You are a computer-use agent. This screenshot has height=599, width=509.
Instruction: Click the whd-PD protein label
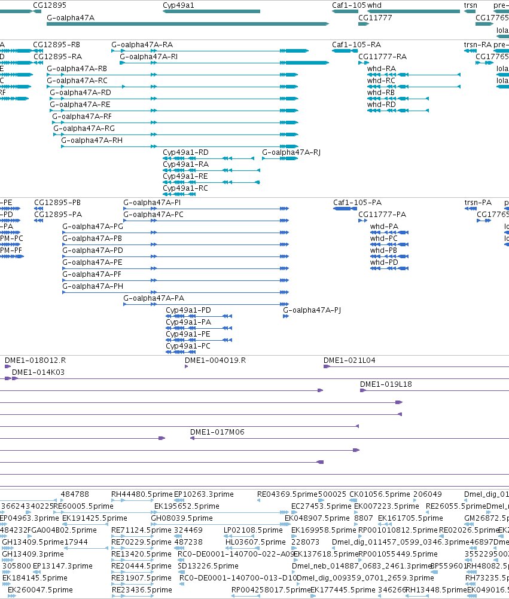(384, 262)
